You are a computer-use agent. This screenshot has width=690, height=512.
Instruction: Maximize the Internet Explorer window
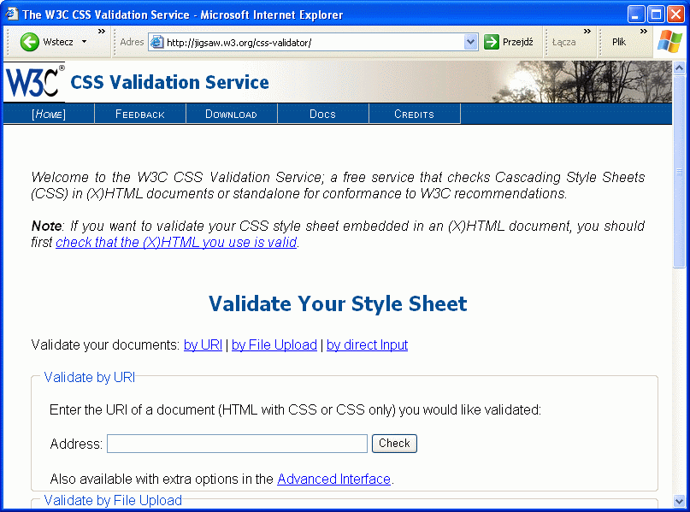656,14
